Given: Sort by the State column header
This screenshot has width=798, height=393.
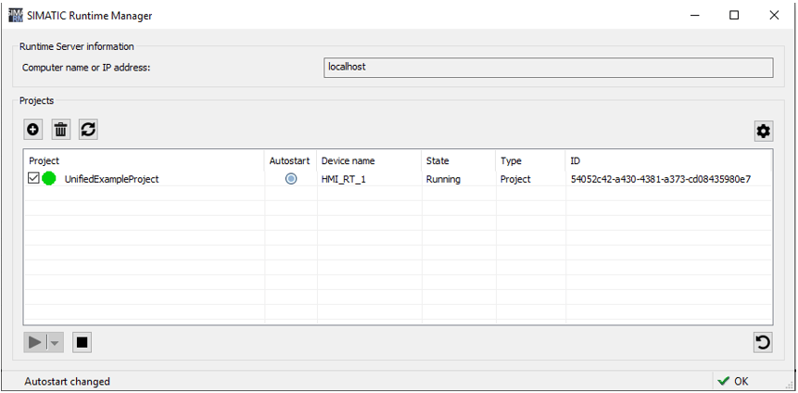Looking at the screenshot, I should (x=437, y=161).
